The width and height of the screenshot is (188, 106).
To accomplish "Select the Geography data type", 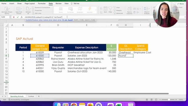I will [80, 10].
